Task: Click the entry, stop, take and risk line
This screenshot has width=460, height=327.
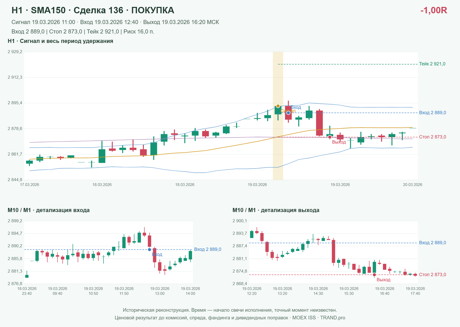Action: 83,32
